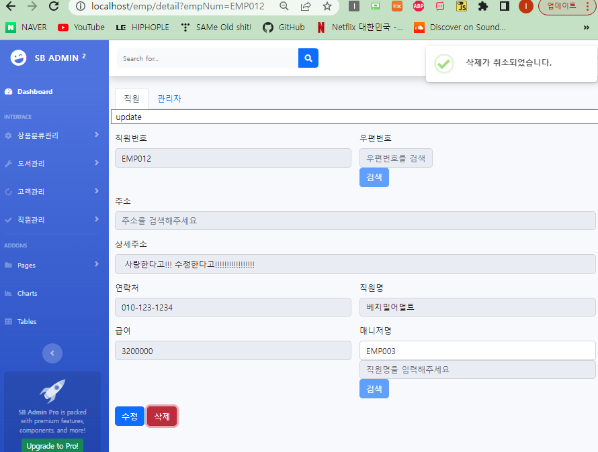Click the 삭제가 취소되었습니다. toast message
Viewport: 598px width, 452px height.
(x=509, y=62)
